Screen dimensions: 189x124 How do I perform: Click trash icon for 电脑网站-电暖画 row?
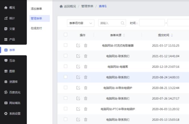pyautogui.click(x=86, y=67)
